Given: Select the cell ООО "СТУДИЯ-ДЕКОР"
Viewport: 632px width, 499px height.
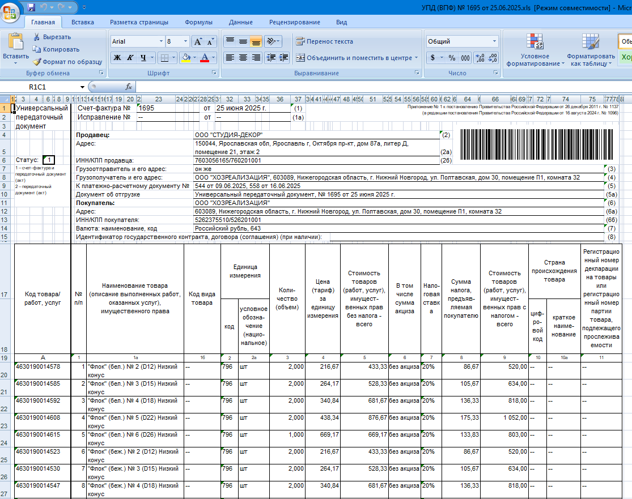Looking at the screenshot, I should tap(316, 135).
